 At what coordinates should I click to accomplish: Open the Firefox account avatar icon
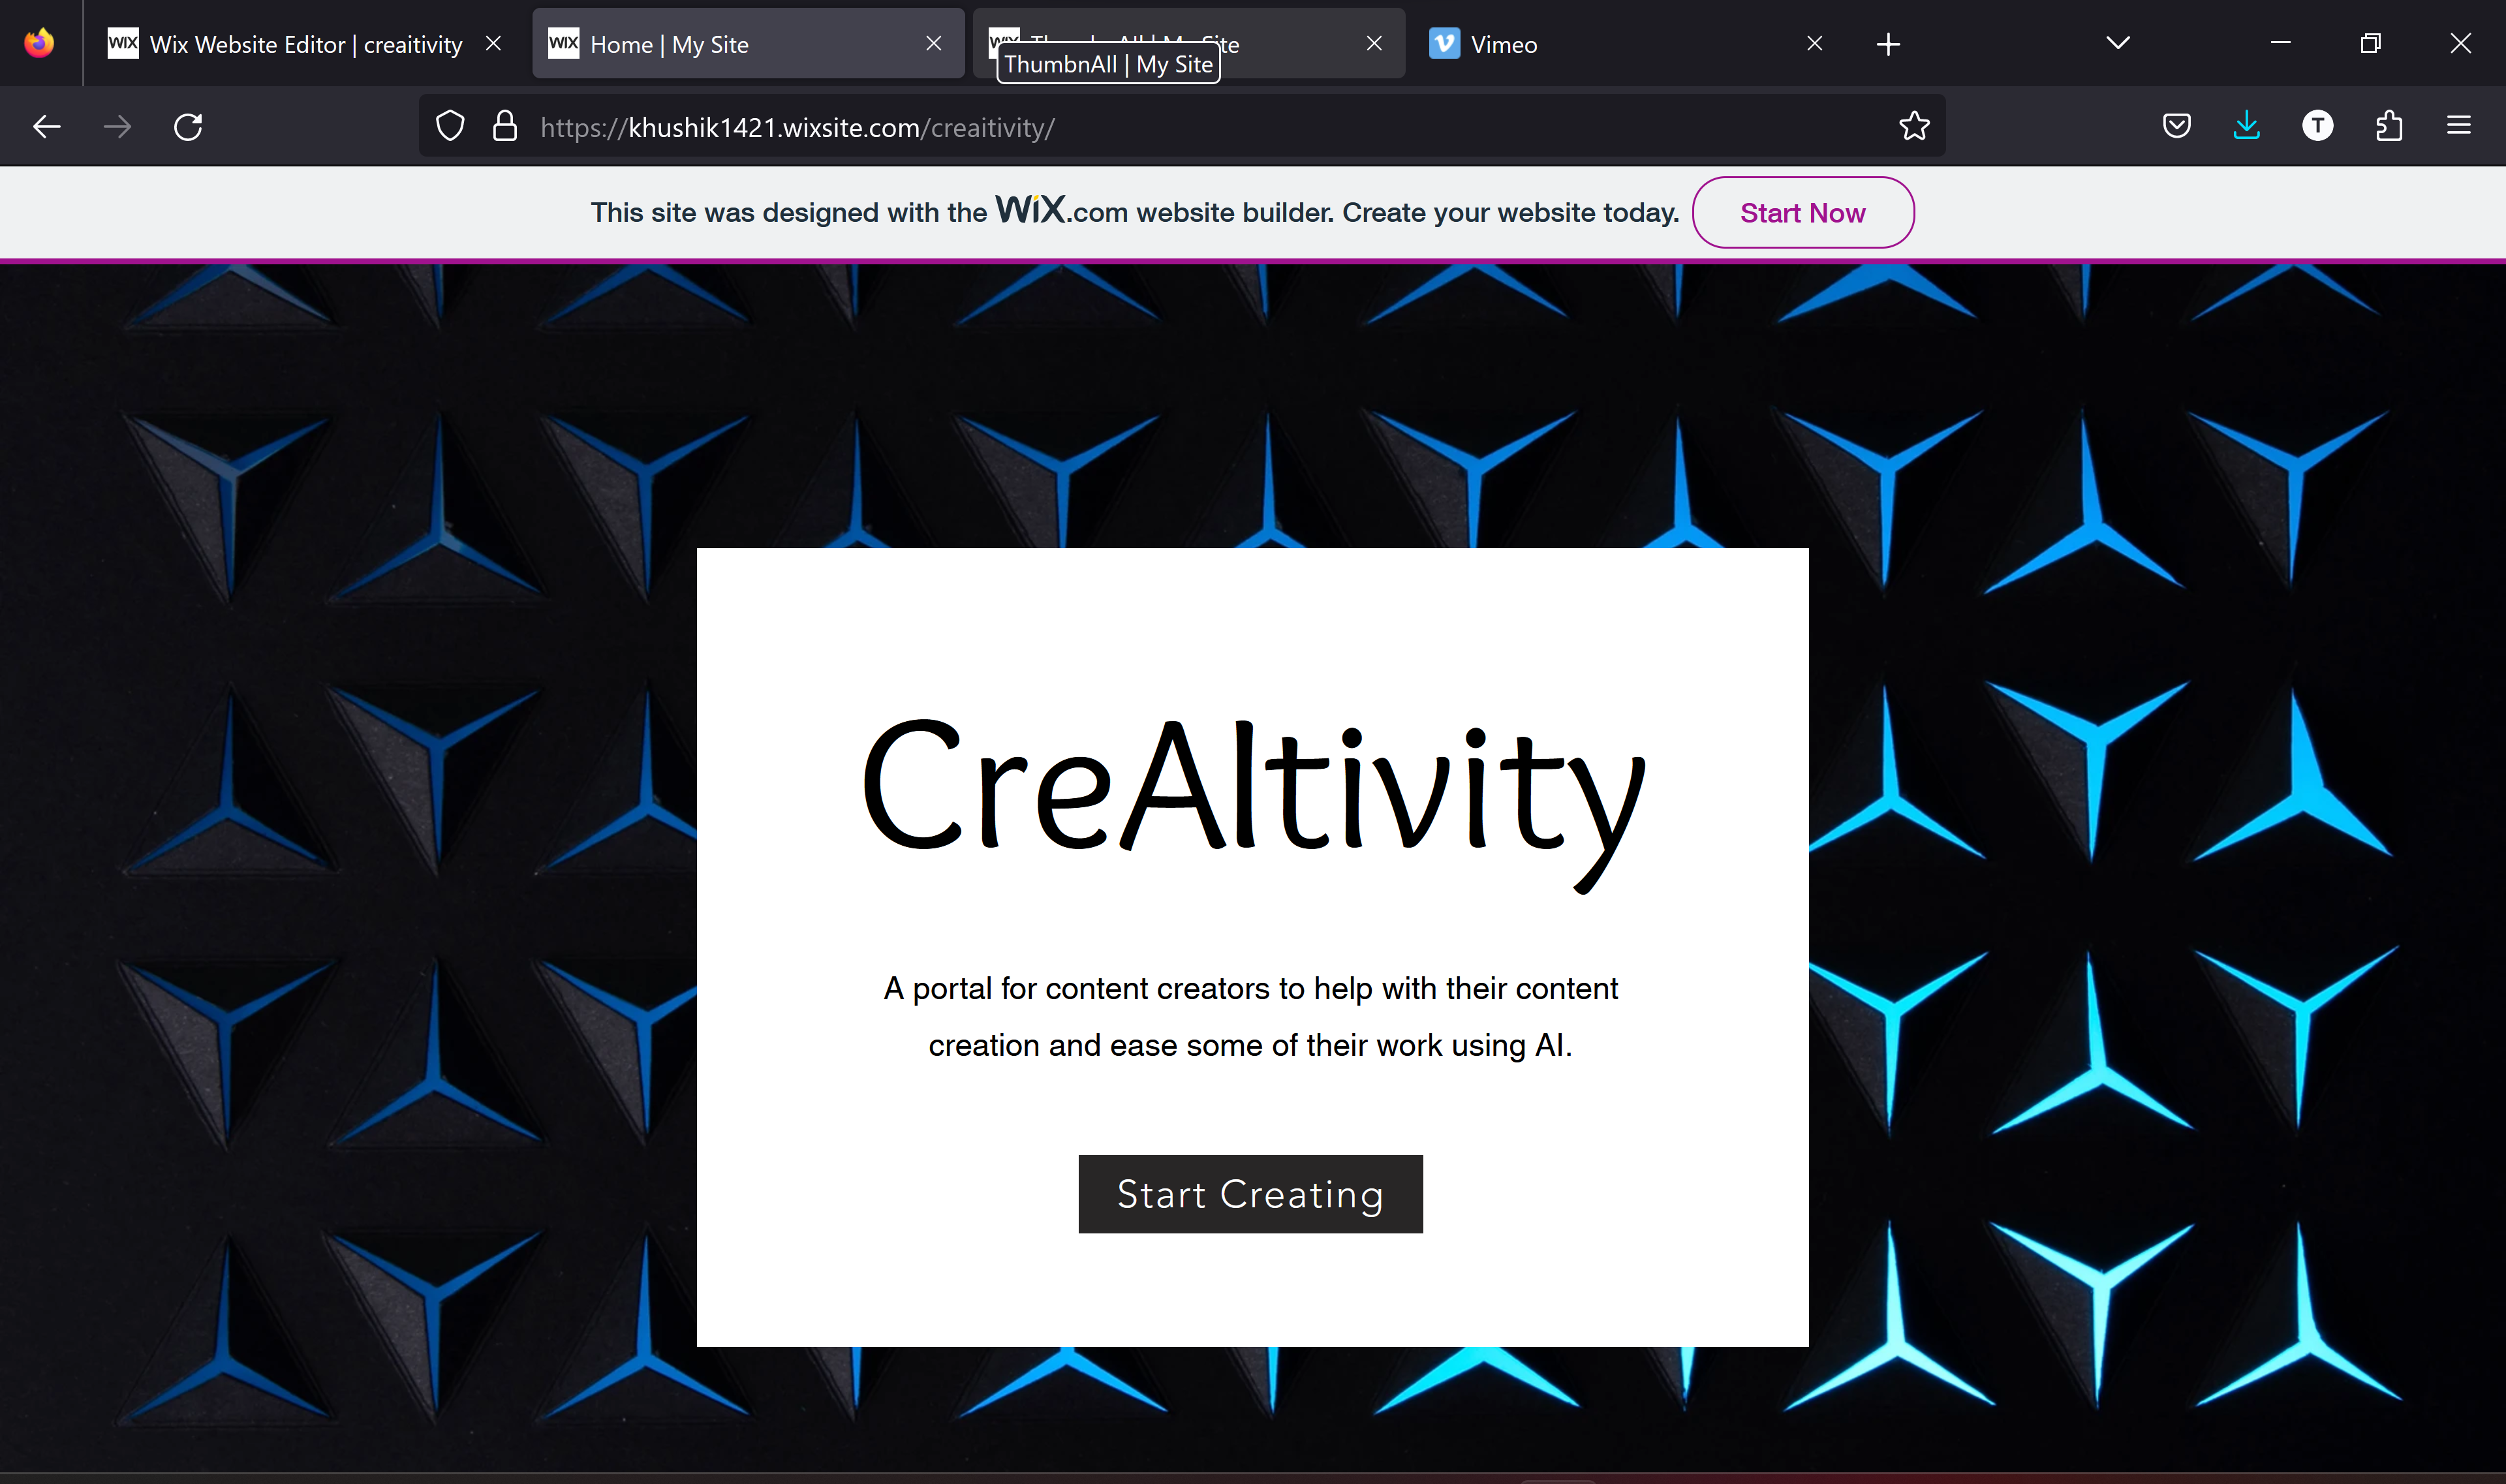(x=2317, y=126)
